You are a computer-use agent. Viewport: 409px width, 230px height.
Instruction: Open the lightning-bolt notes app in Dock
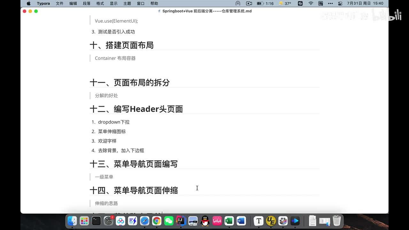pos(133,221)
